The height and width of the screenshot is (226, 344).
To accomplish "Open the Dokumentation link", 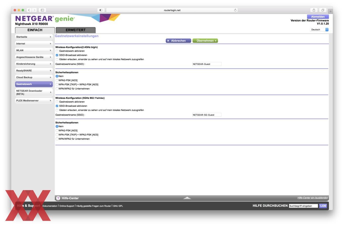I will tap(50, 206).
